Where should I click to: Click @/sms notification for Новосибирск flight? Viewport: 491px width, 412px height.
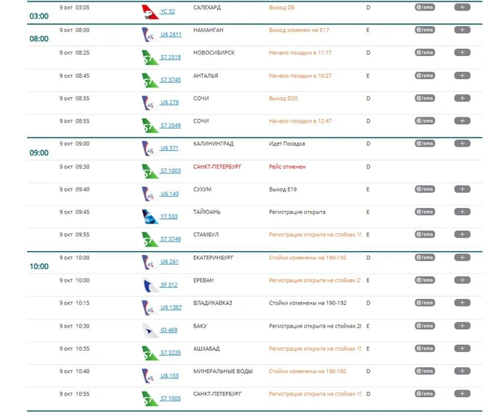425,52
